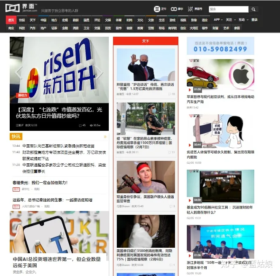Open 昂山素季 vaccine article title
Image resolution: width=280 pixels, height=276 pixels.
[144, 143]
